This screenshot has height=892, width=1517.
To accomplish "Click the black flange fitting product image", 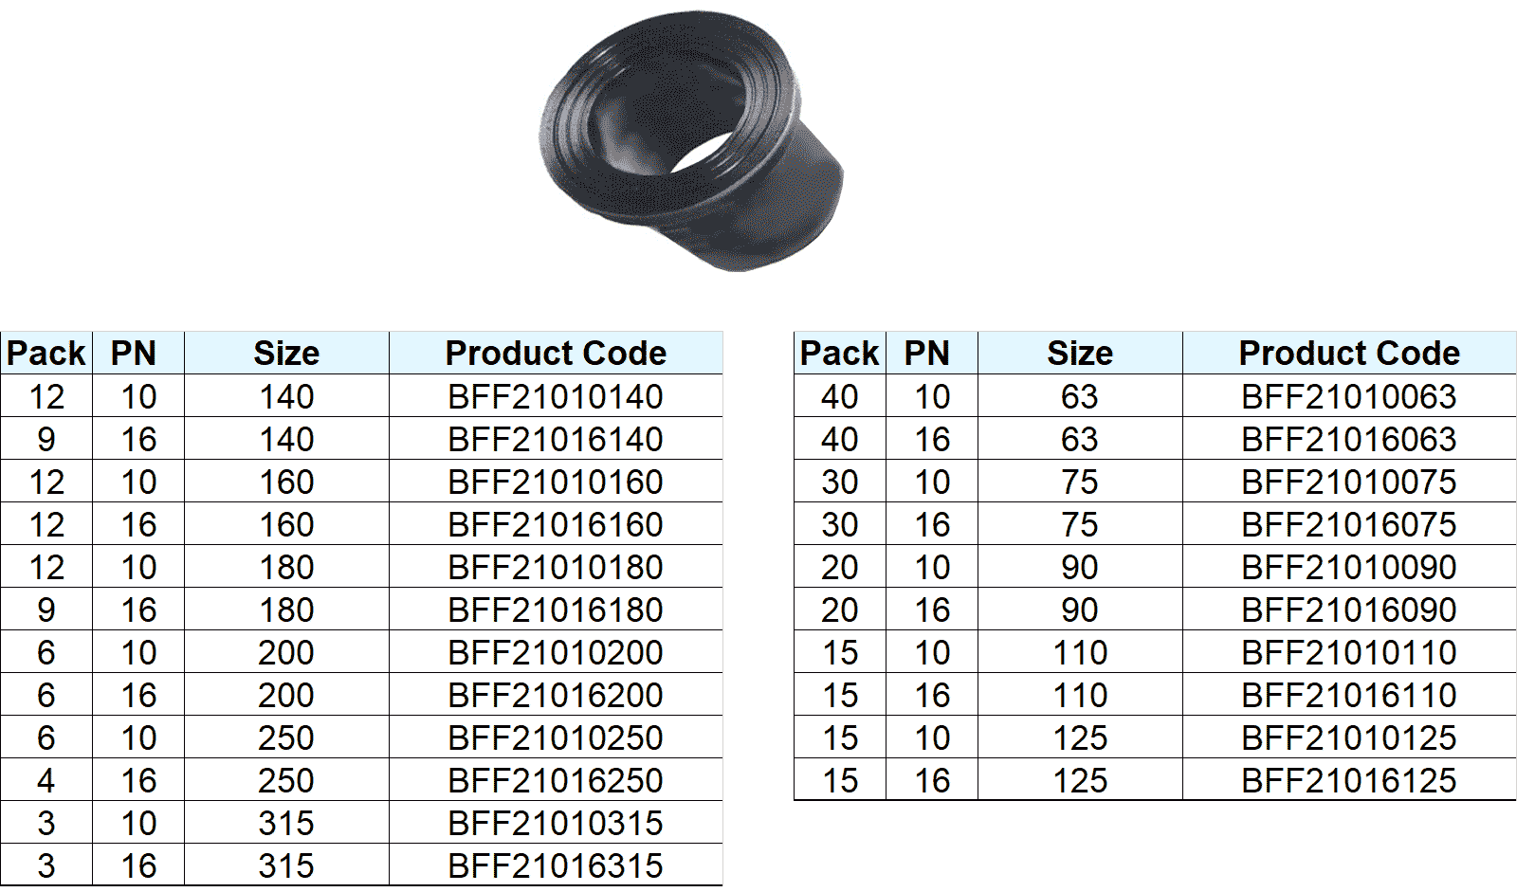I will point(689,142).
